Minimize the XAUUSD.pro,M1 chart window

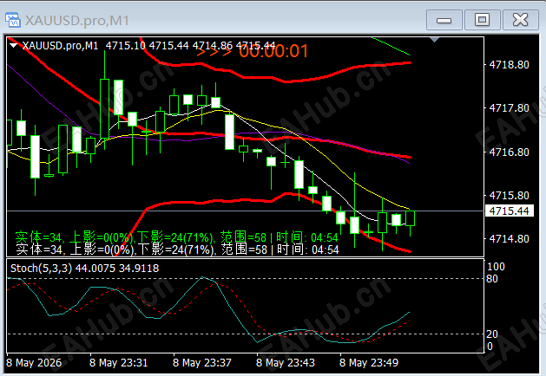[x=444, y=20]
